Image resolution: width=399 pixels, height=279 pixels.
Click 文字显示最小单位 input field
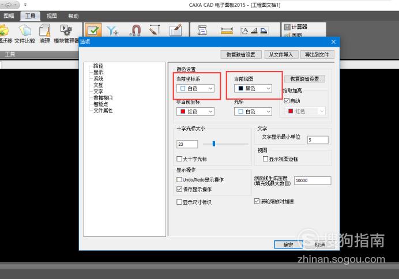coord(318,140)
